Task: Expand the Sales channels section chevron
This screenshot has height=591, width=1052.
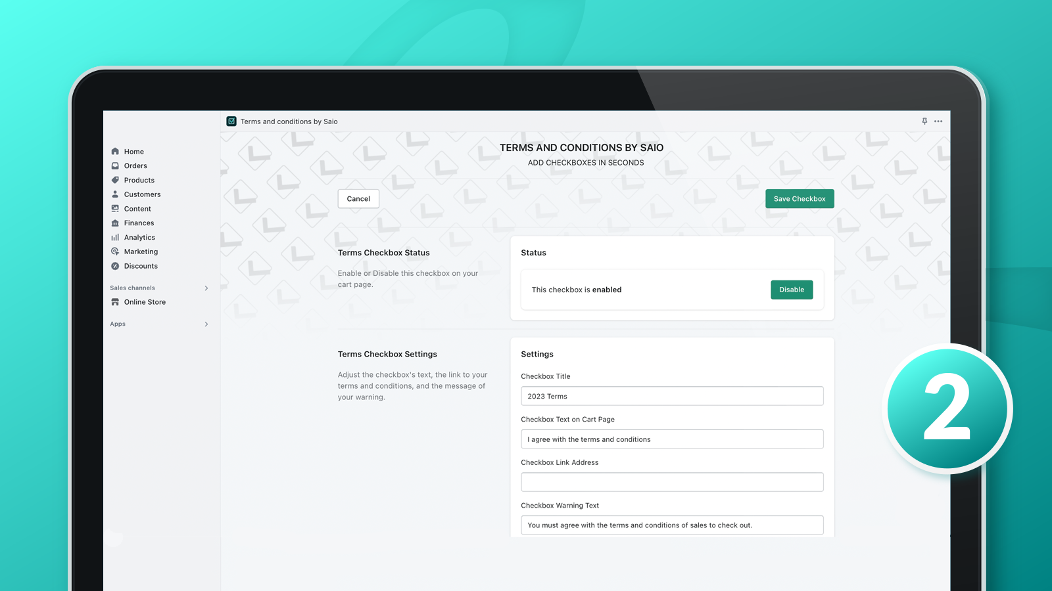Action: pos(206,288)
